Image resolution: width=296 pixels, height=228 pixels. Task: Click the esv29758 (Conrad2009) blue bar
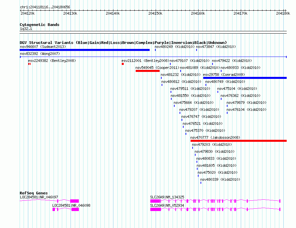245,78
